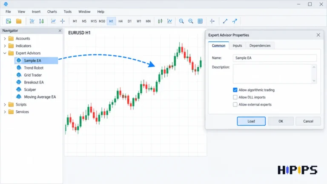
Task: Select the candlestick chart icon
Action: click(160, 21)
